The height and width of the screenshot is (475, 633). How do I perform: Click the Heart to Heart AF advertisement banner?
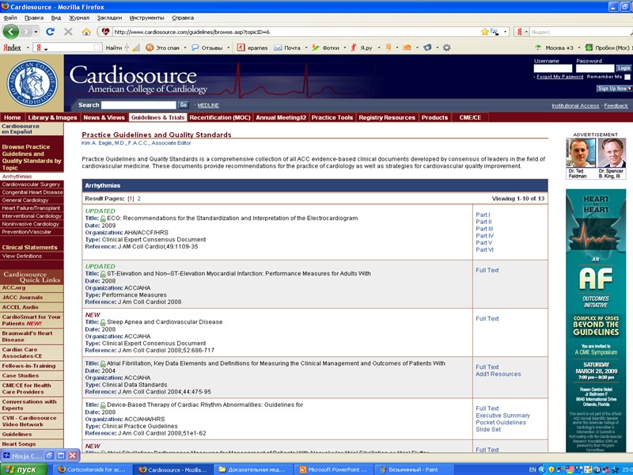(x=596, y=321)
